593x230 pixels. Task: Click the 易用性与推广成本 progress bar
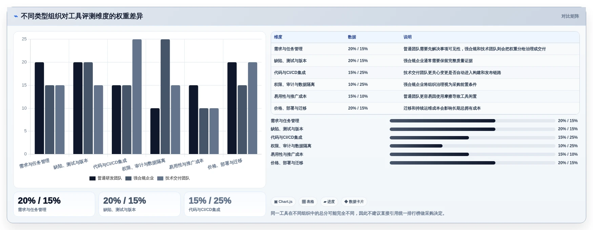[x=472, y=154]
